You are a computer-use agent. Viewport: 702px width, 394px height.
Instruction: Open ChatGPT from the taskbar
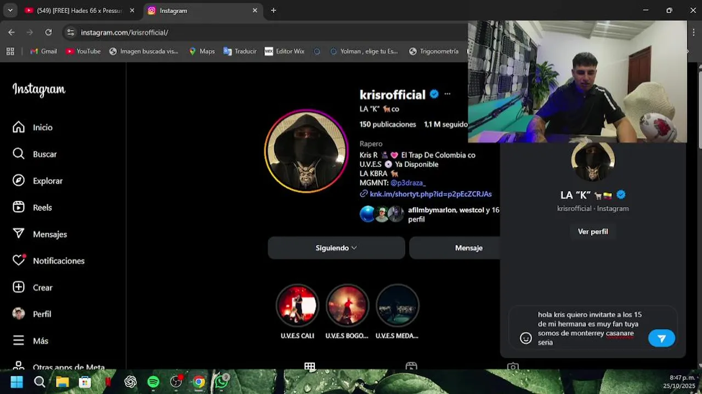130,382
